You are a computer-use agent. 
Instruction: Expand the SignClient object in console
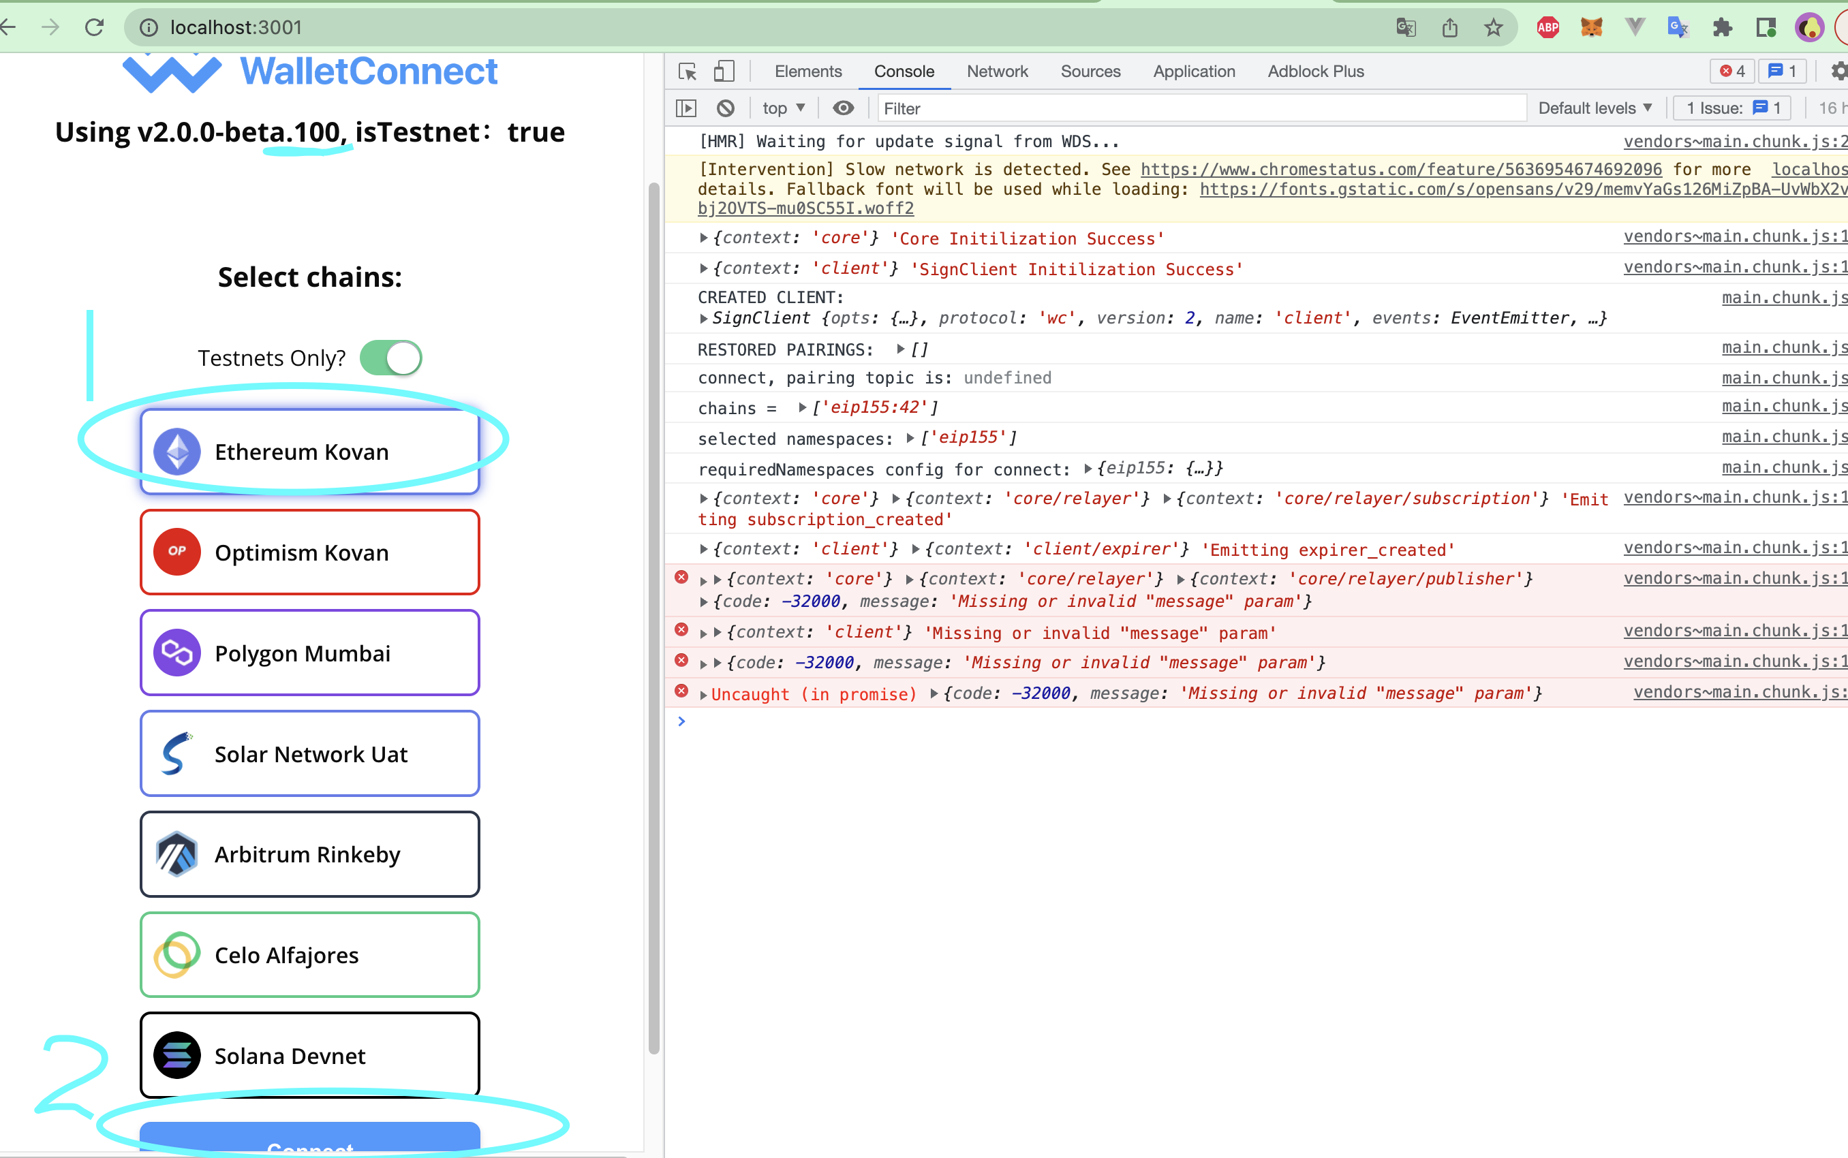pos(703,319)
